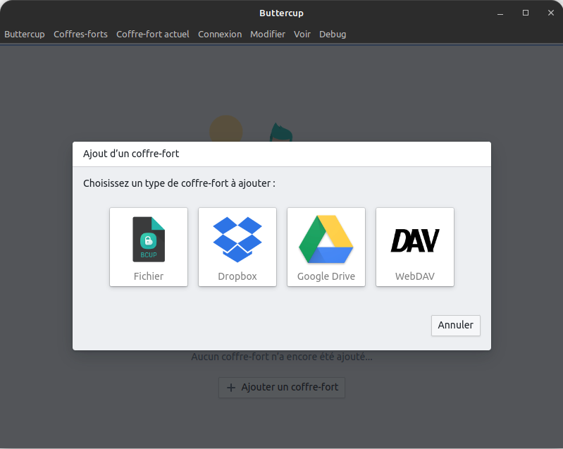Open the Connexion menu

click(220, 34)
